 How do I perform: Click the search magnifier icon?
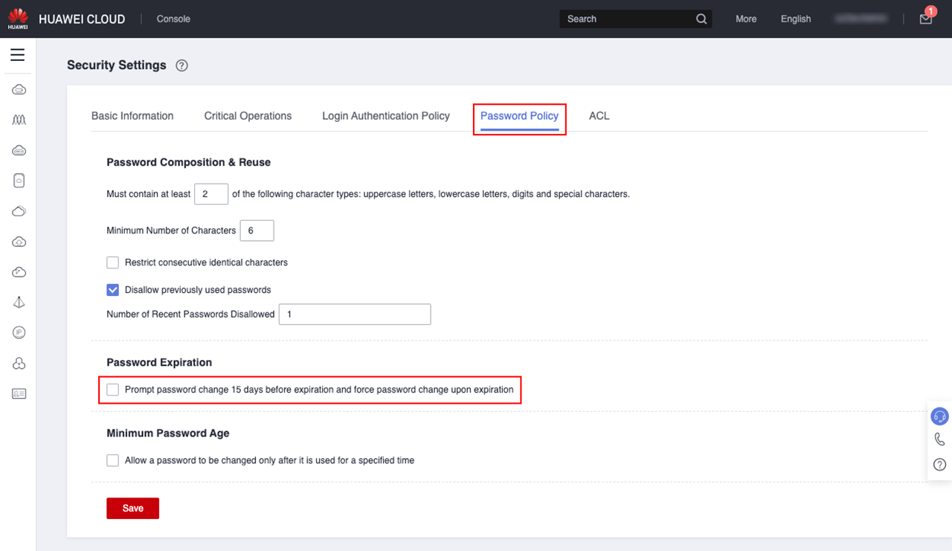pos(701,19)
